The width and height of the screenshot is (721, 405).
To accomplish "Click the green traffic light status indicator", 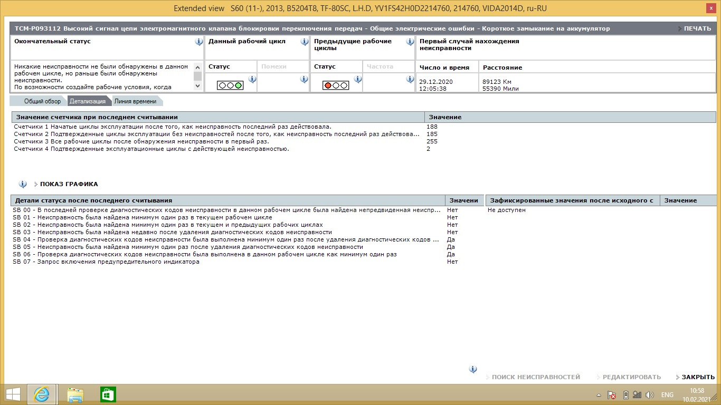I will click(230, 85).
